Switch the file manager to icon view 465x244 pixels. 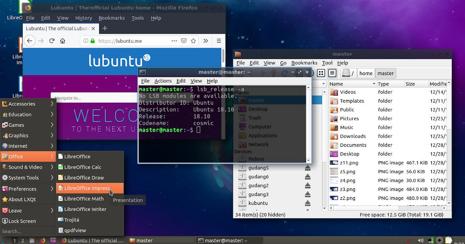tap(320, 73)
